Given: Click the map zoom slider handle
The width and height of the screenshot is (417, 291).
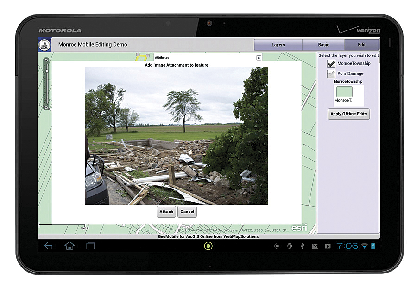Looking at the screenshot, I should (47, 71).
